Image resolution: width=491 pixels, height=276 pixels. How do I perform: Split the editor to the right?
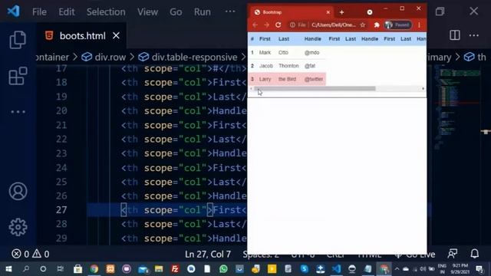point(455,35)
